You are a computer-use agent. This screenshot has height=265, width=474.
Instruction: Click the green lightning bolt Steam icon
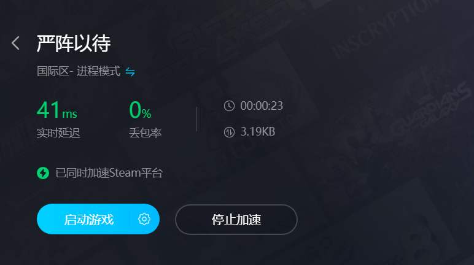pyautogui.click(x=43, y=173)
